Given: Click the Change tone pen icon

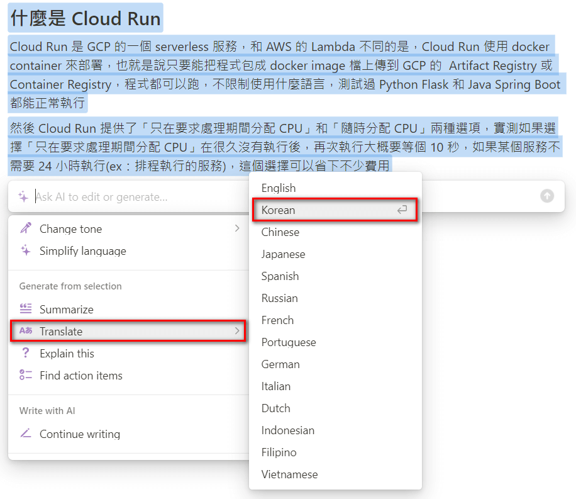Looking at the screenshot, I should tap(27, 228).
